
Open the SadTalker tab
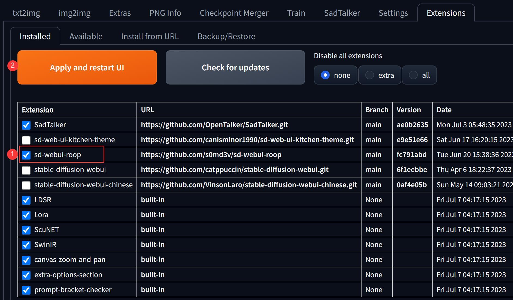coord(342,13)
